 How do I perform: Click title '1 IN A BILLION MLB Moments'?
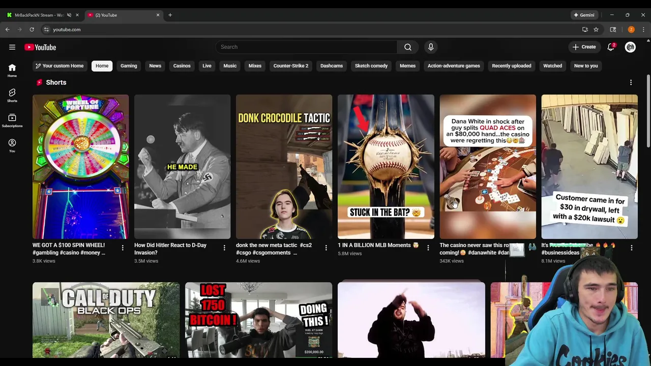378,245
